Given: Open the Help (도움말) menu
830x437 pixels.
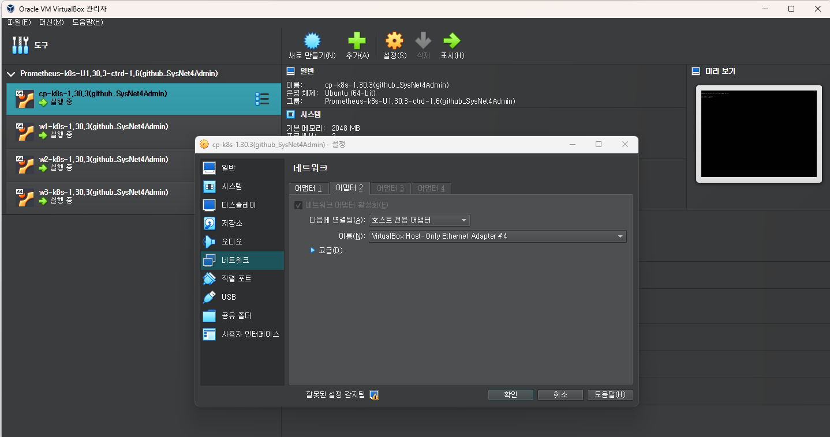Looking at the screenshot, I should (88, 22).
